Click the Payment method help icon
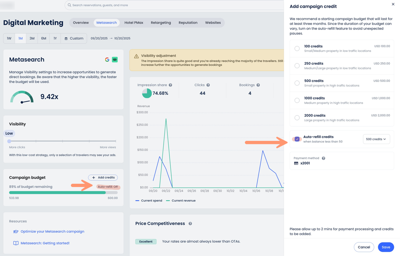 coord(323,158)
